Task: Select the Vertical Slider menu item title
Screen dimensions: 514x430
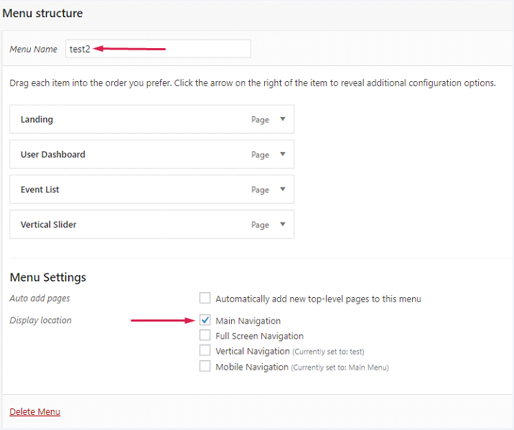Action: (48, 225)
